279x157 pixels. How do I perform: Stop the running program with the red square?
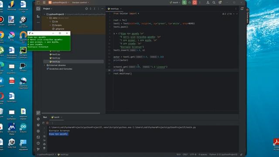[x=195, y=3]
